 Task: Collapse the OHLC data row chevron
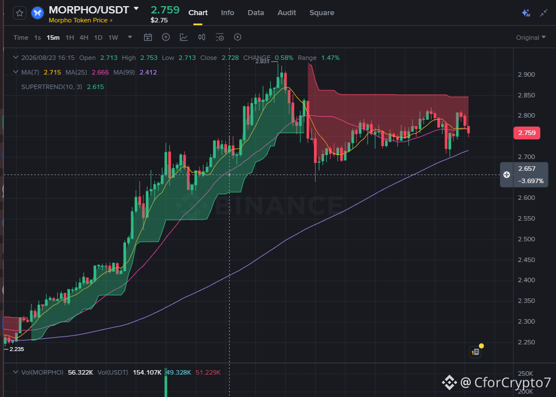click(x=15, y=57)
